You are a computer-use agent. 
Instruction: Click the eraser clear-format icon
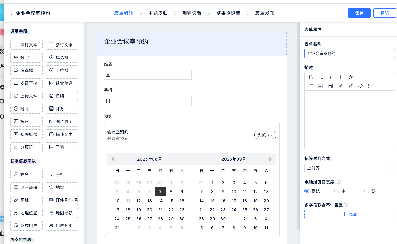click(361, 86)
